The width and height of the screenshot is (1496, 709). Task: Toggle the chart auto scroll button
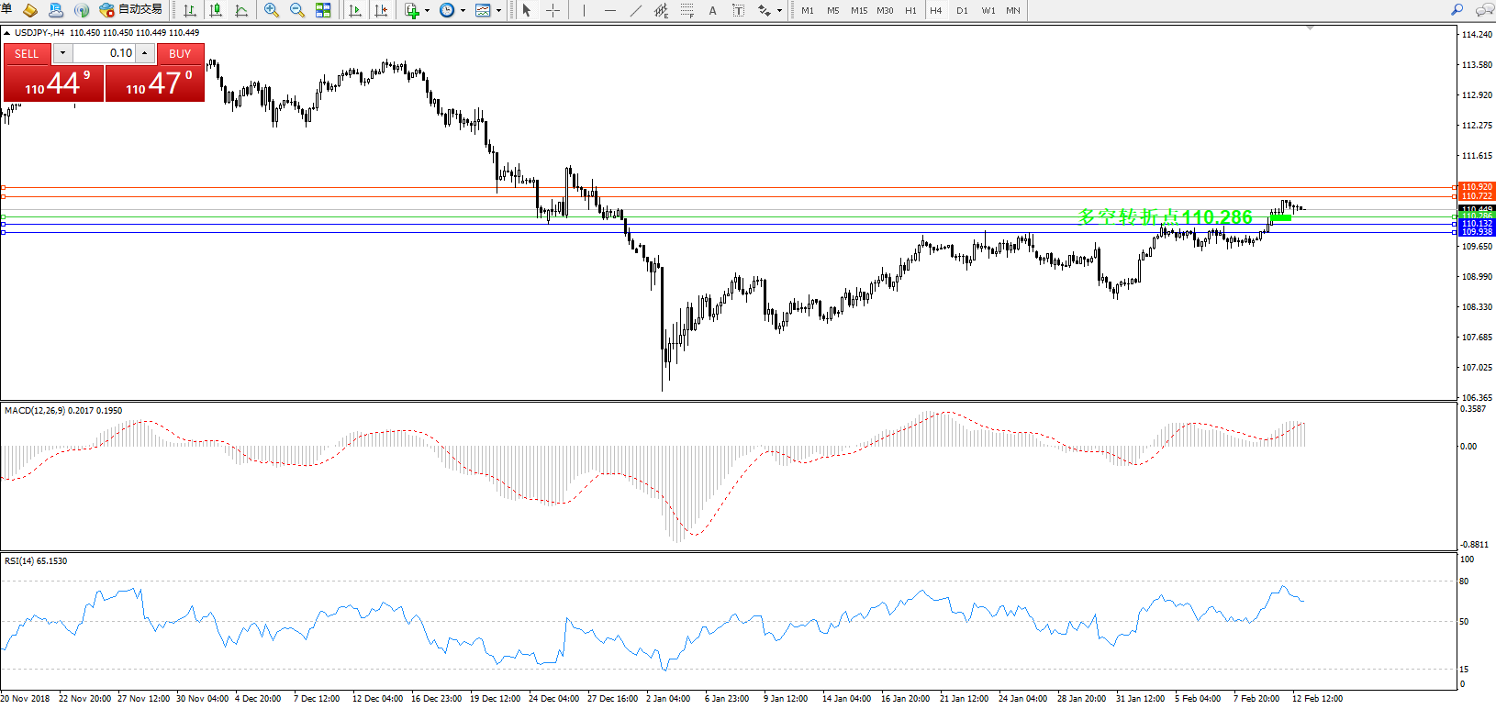[355, 10]
